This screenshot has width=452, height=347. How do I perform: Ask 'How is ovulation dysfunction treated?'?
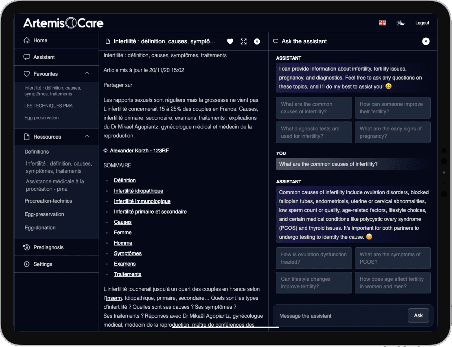[x=314, y=258]
